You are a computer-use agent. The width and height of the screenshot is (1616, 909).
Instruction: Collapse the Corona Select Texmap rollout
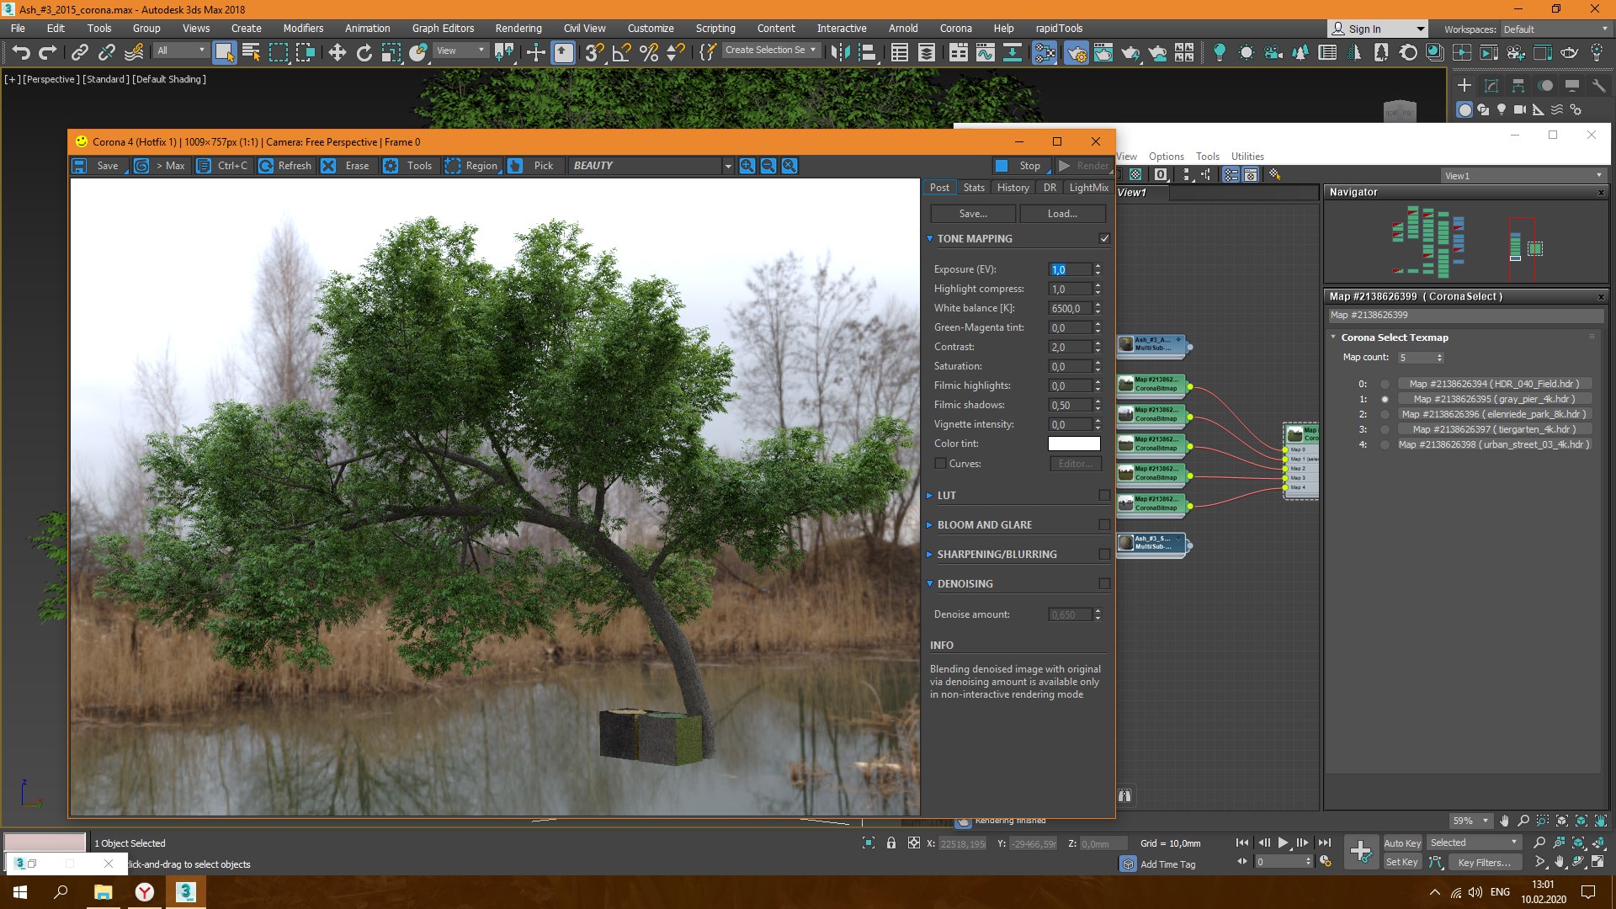(x=1333, y=338)
